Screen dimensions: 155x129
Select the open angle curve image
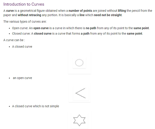coord(81,93)
